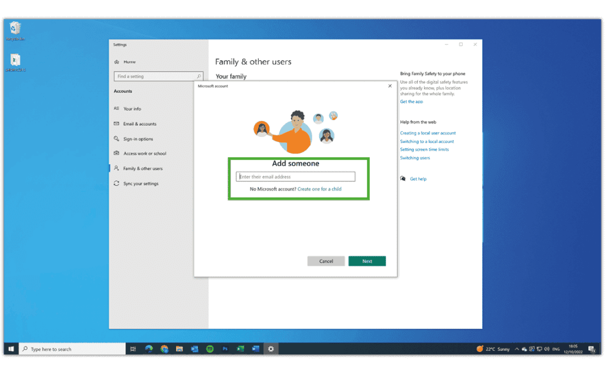Click the Enter their email address field
Screen dimensions: 605x378
pos(295,176)
